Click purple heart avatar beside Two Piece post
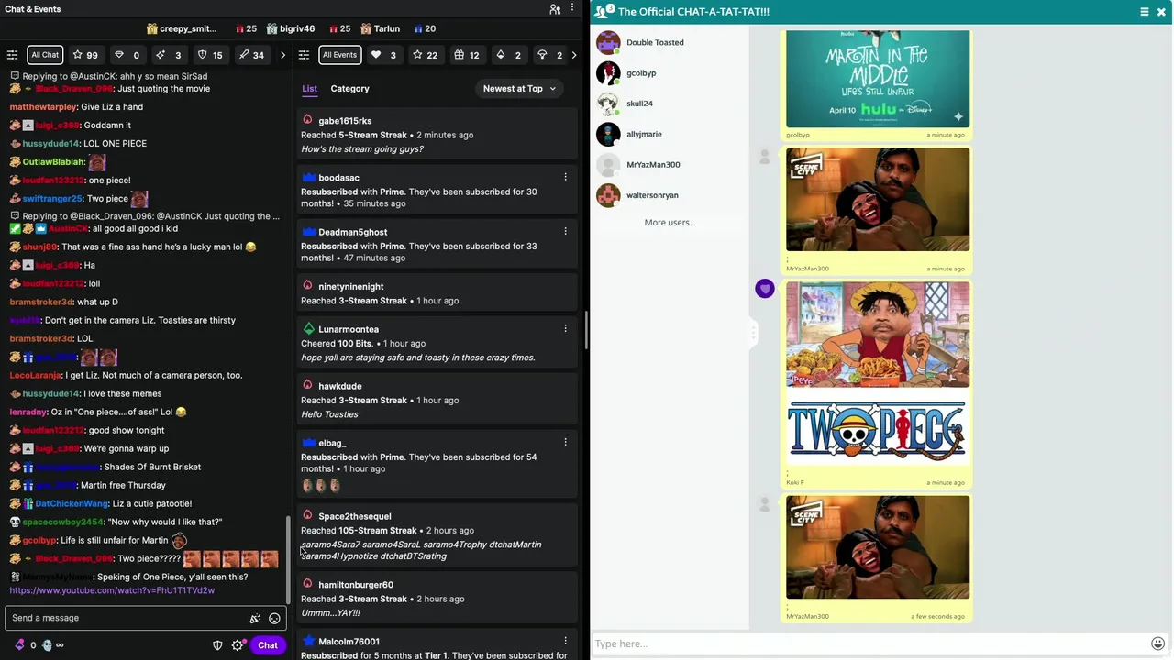The height and width of the screenshot is (660, 1174). 765,289
